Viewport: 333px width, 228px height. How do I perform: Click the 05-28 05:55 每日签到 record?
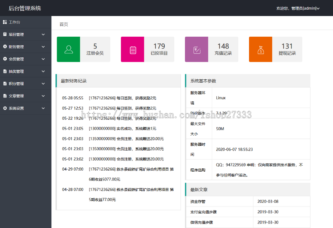coord(109,98)
